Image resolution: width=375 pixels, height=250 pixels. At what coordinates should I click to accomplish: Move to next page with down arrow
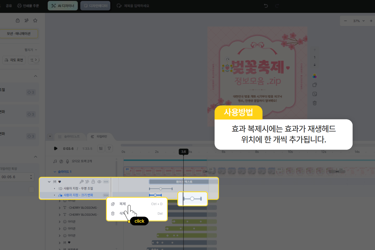coord(315,65)
